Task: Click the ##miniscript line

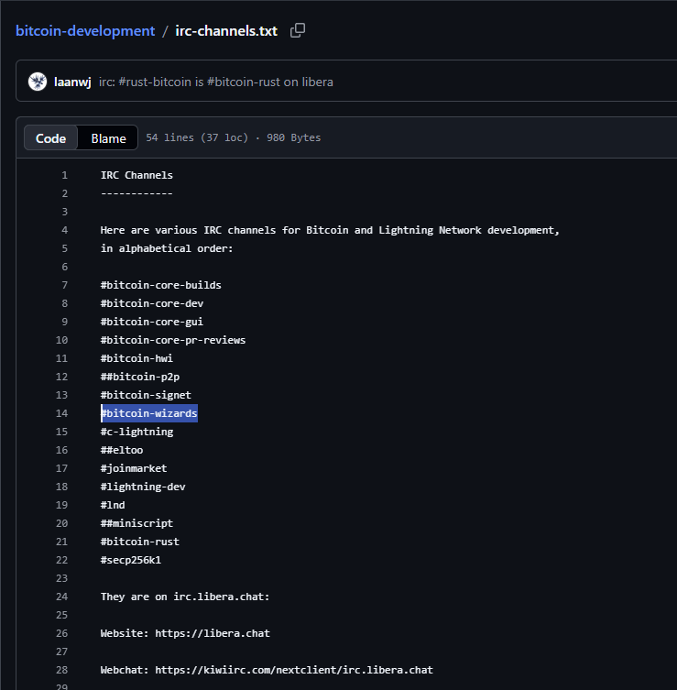Action: click(136, 523)
